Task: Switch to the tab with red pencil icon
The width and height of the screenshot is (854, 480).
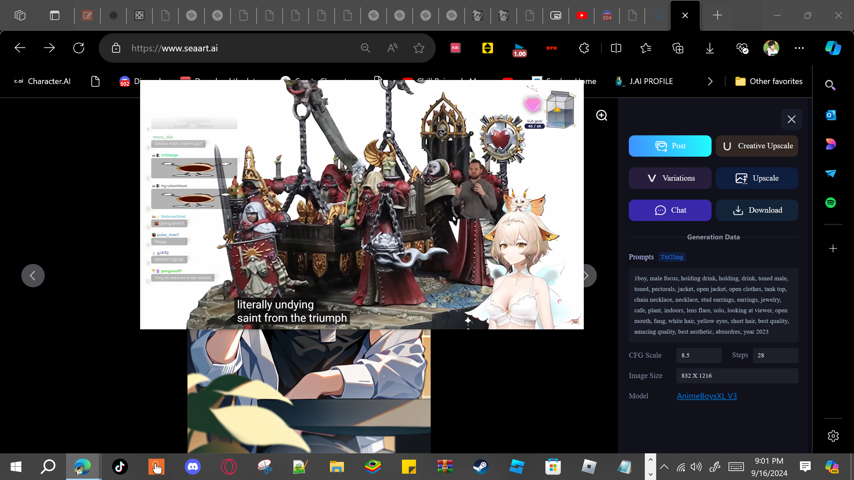Action: pos(87,15)
